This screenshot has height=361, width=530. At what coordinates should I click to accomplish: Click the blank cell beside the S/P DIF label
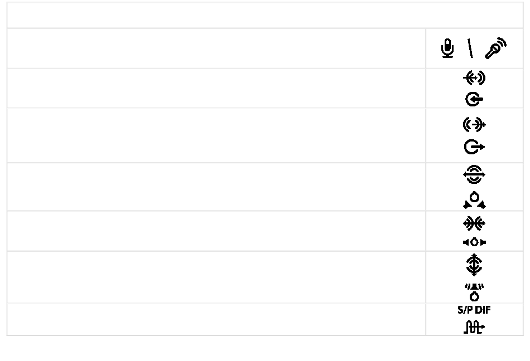(x=216, y=320)
